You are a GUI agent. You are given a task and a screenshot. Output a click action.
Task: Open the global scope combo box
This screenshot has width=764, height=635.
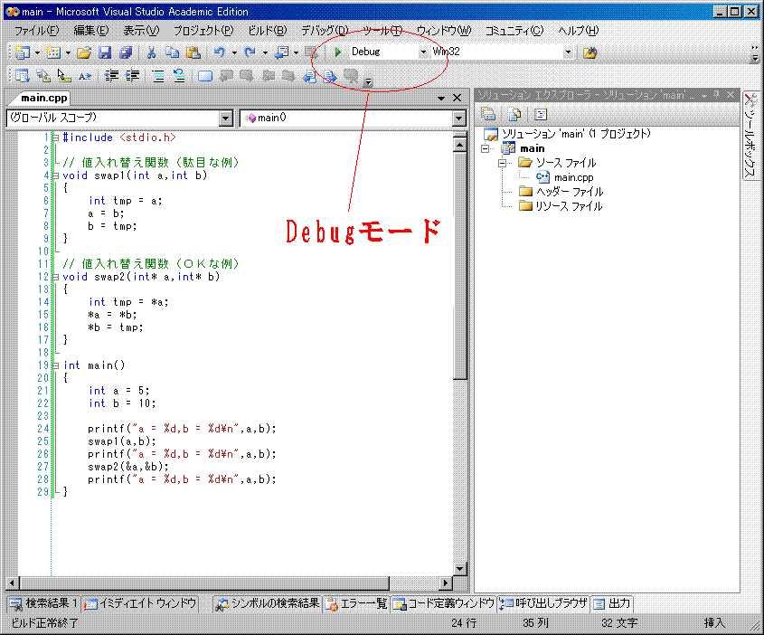tap(225, 118)
